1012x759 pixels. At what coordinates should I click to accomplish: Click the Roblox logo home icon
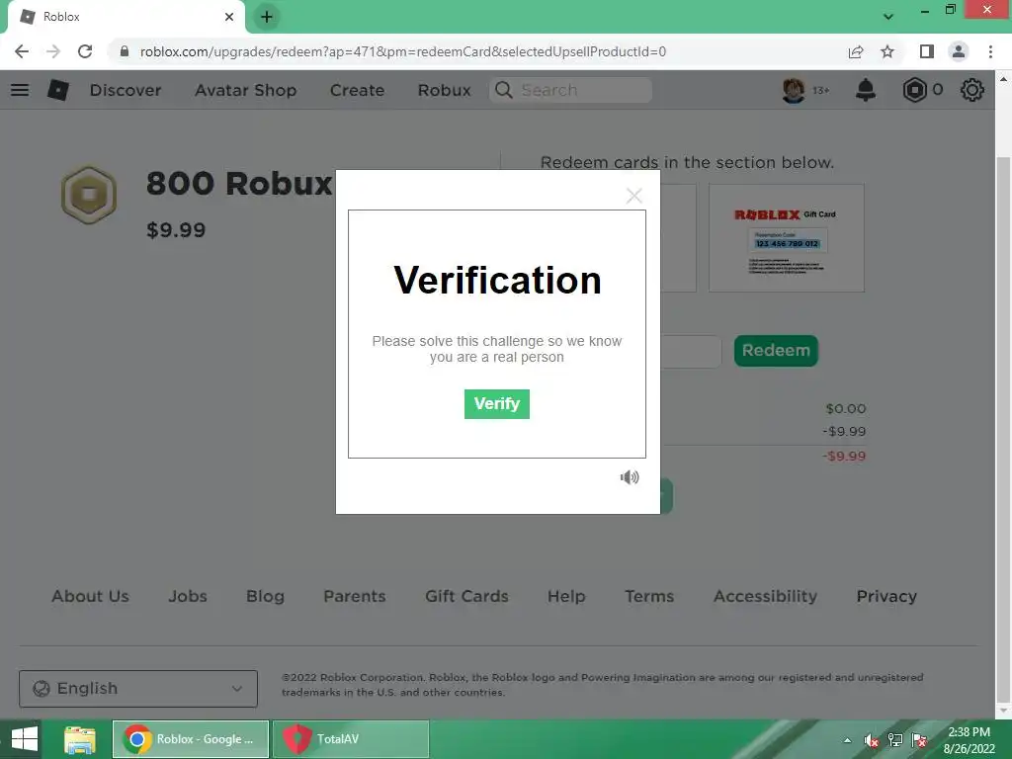point(58,90)
